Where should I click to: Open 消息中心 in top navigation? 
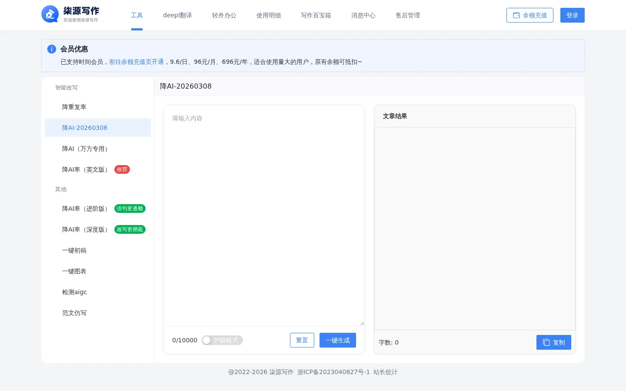coord(363,15)
